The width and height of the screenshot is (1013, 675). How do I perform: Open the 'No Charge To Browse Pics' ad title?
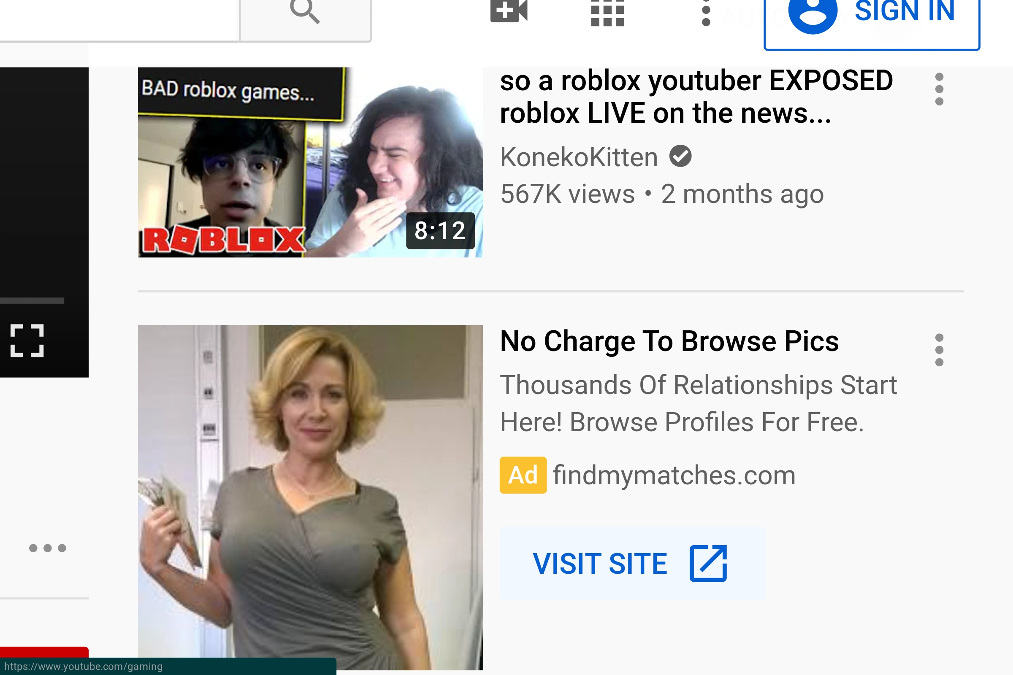pos(669,341)
